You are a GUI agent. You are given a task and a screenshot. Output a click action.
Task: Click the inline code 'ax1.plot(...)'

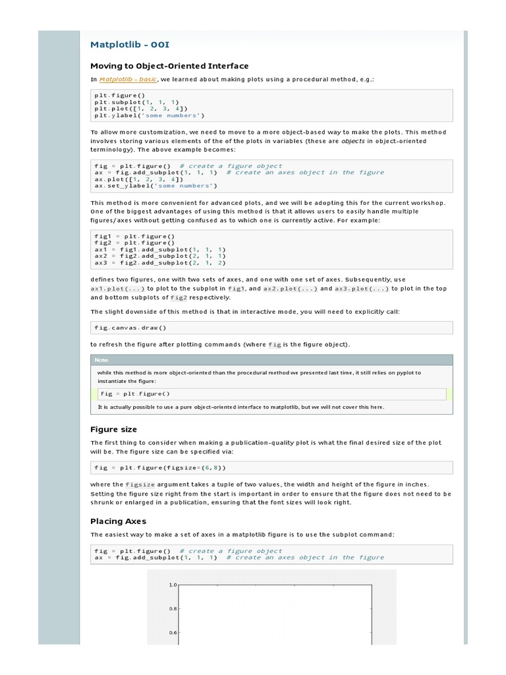[x=117, y=289]
